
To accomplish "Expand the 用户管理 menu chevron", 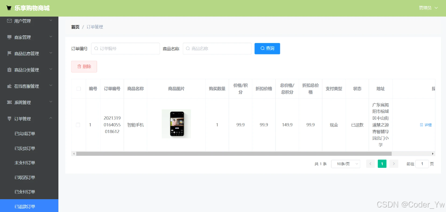I will click(x=51, y=20).
